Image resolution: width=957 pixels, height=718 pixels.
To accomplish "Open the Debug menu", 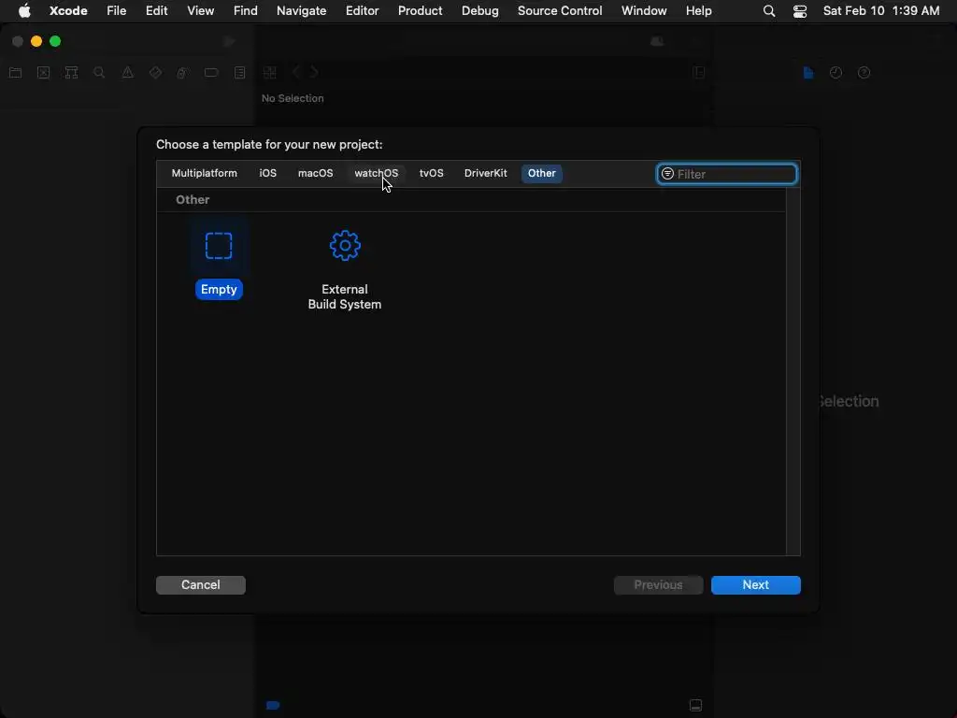I will coord(480,11).
